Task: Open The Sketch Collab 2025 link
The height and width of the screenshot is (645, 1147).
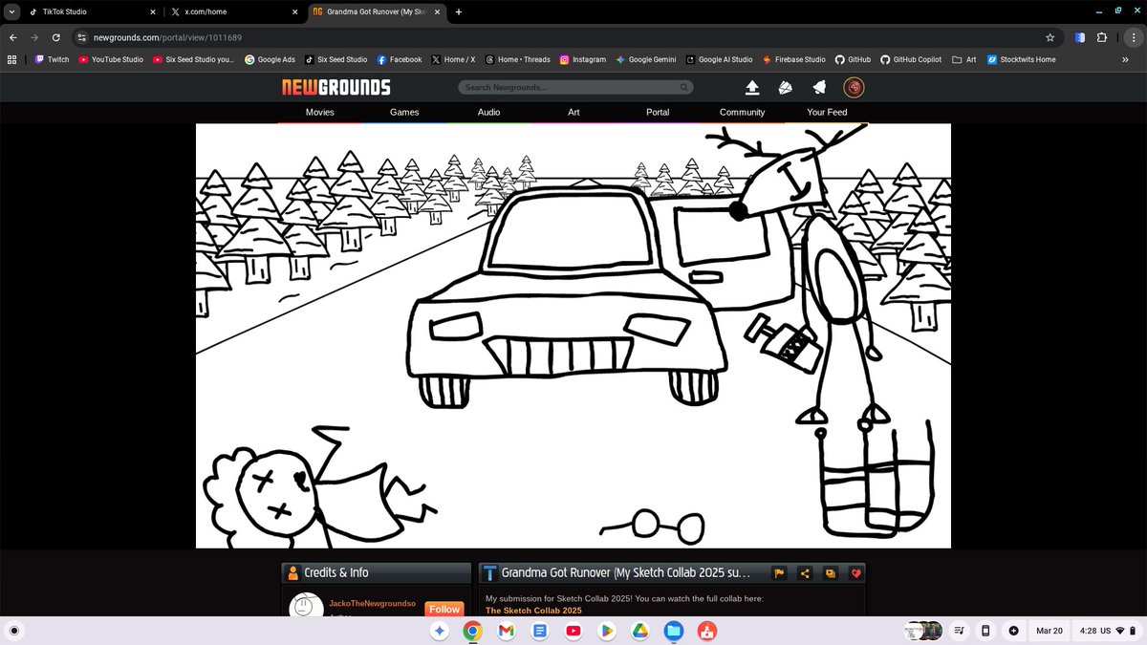Action: (x=533, y=611)
